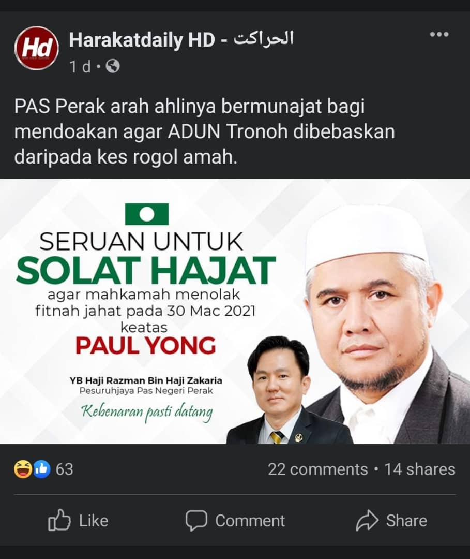
Task: Click the green PAS flag on poster
Action: (147, 214)
